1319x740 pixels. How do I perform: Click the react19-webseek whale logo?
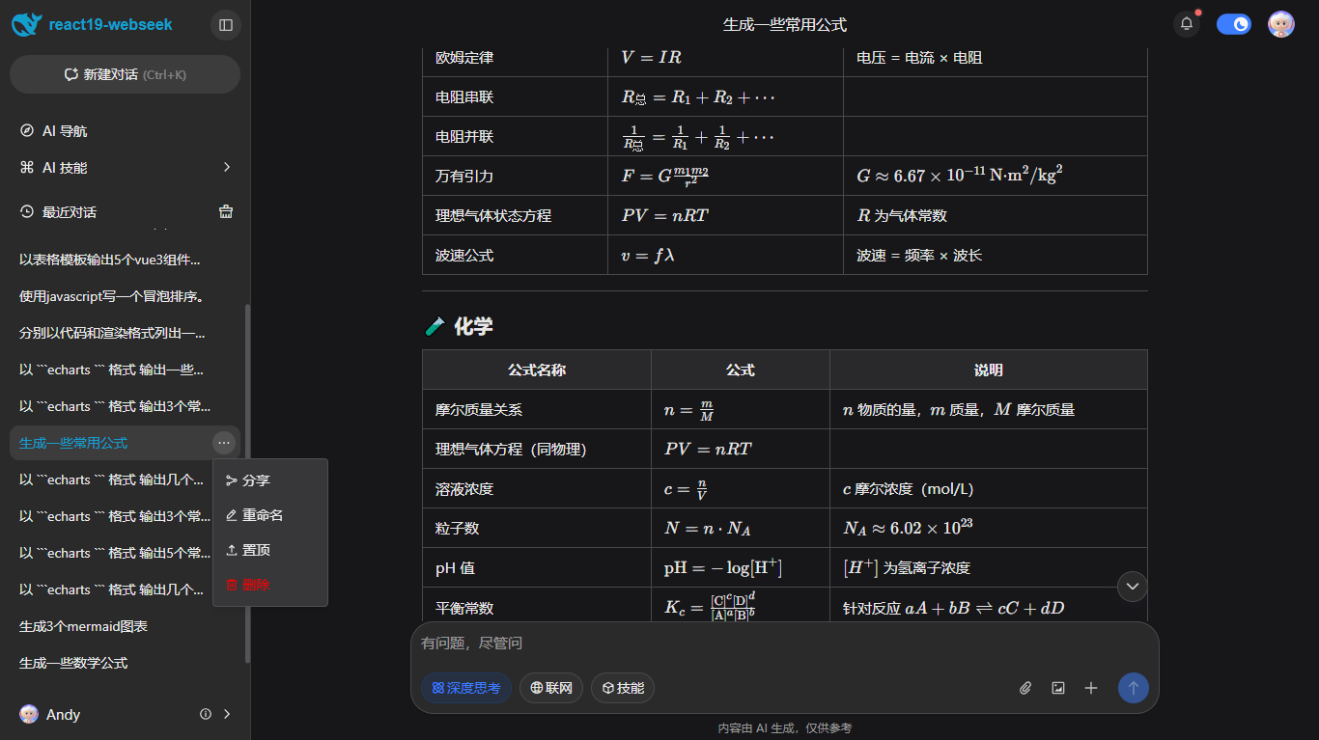click(x=27, y=25)
